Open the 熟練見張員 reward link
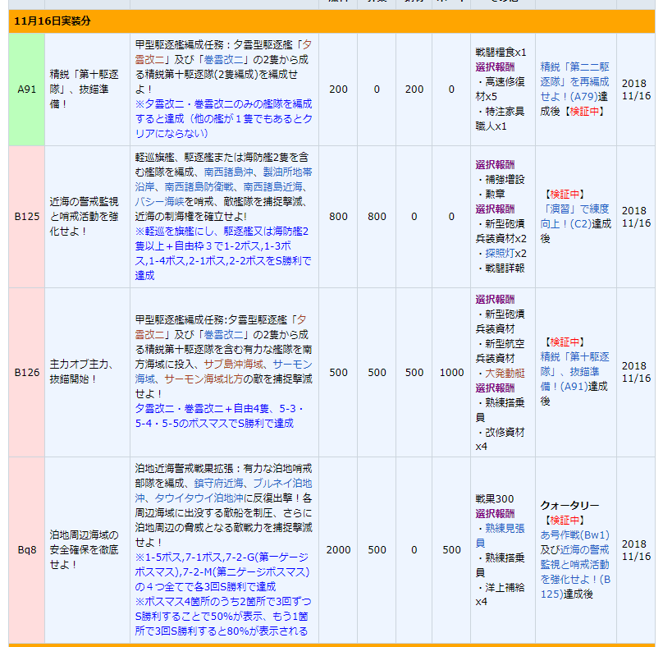The height and width of the screenshot is (647, 663). pyautogui.click(x=501, y=535)
